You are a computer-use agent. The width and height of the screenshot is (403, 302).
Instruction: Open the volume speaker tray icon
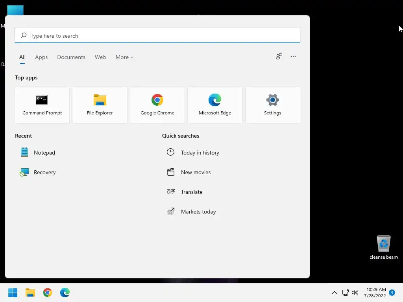[355, 293]
